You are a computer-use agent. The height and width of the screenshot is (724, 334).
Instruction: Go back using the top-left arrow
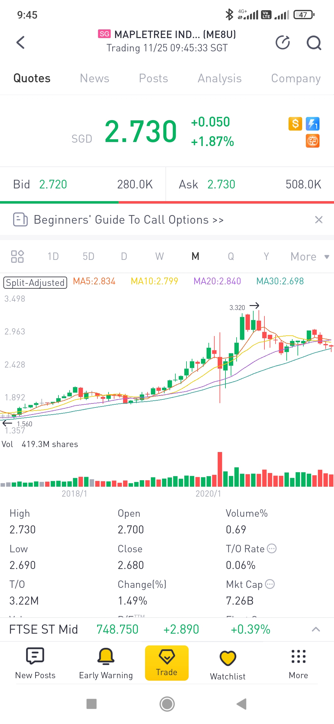coord(20,42)
